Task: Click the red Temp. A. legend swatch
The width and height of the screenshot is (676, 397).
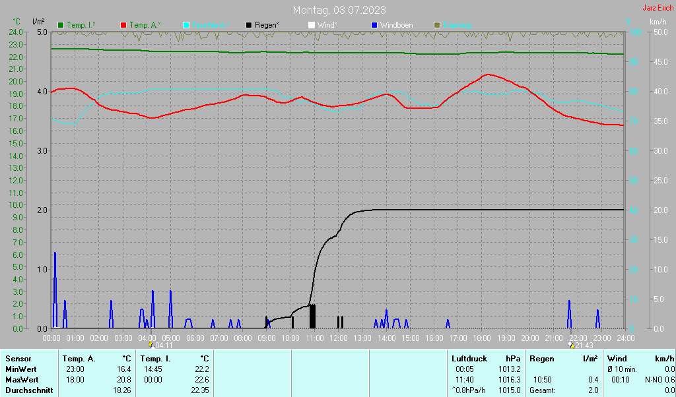Action: (x=123, y=26)
